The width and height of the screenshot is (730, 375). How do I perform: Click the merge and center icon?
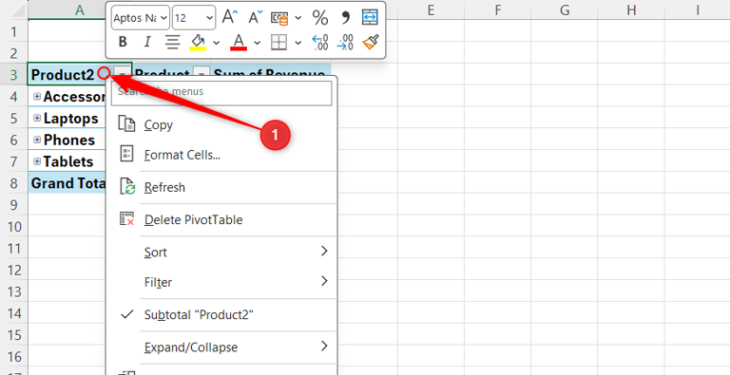click(370, 18)
